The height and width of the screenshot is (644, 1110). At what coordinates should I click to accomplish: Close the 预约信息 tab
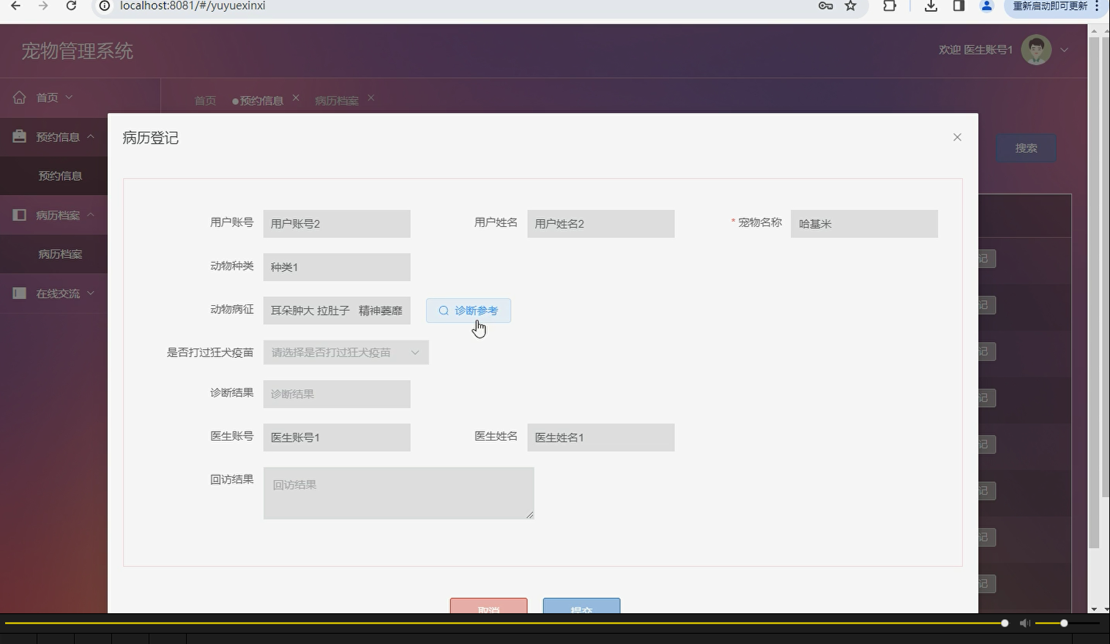tap(296, 97)
